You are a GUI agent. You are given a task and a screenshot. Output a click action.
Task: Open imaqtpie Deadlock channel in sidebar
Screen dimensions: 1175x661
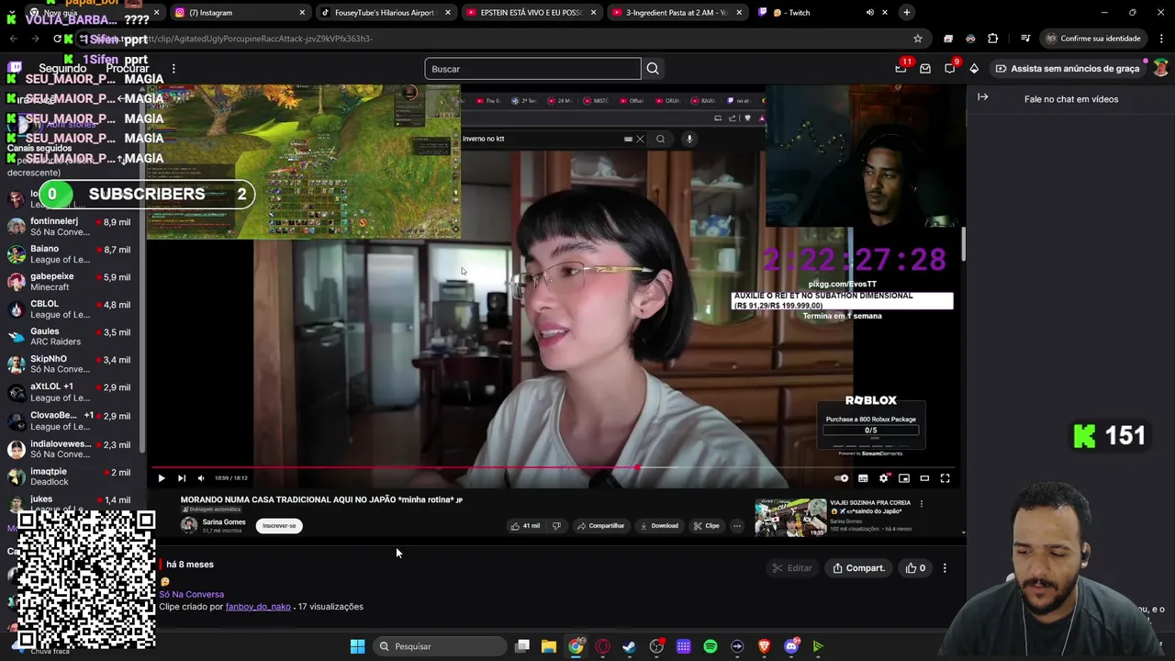click(x=70, y=476)
